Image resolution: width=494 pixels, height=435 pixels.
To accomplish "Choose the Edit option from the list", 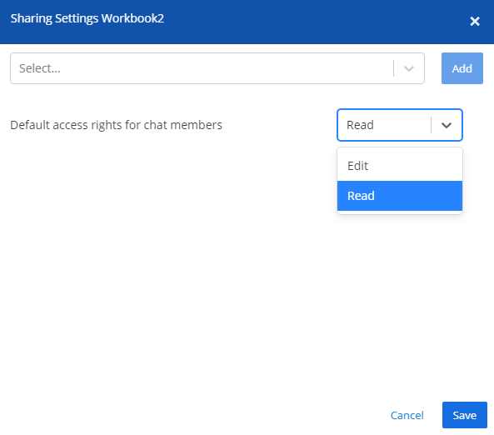I will click(400, 166).
